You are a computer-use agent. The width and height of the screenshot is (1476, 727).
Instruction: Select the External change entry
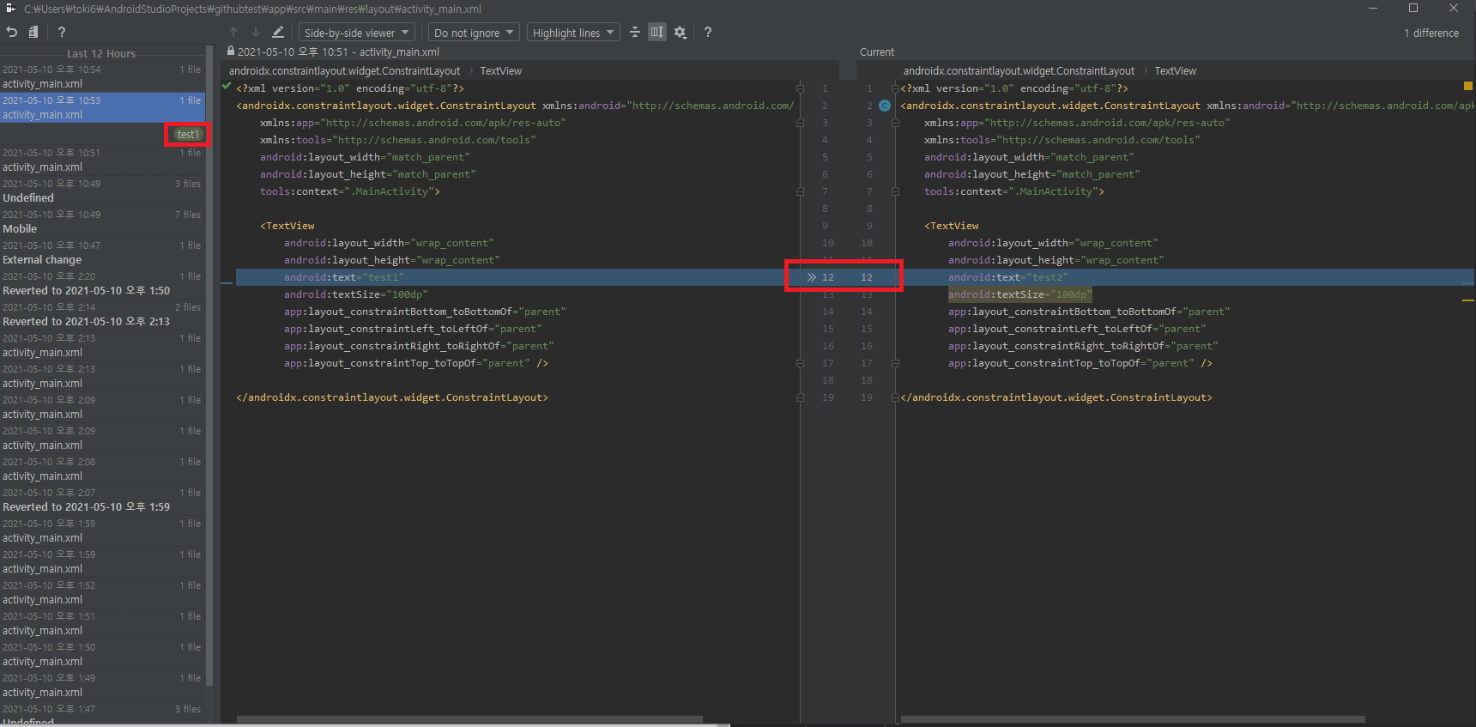point(102,252)
